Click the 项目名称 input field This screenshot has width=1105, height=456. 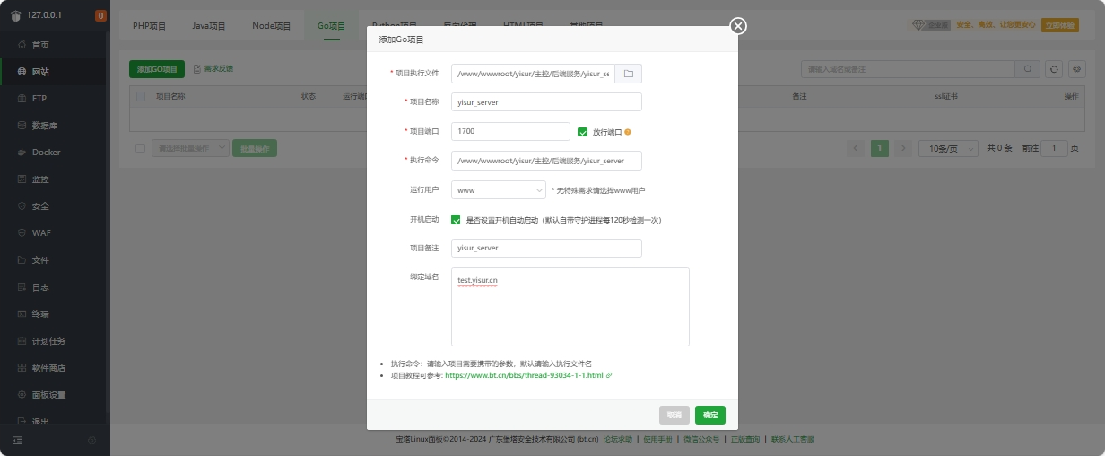546,102
